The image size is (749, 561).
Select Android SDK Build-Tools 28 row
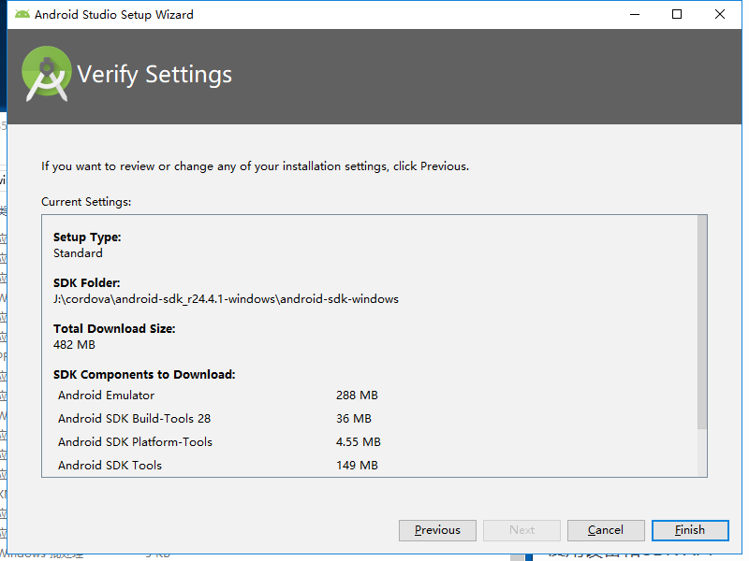tap(218, 419)
